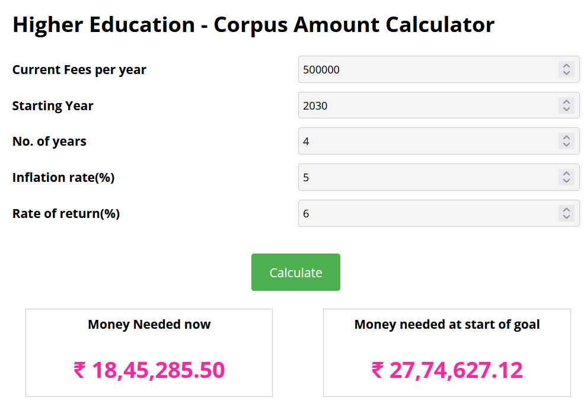Lower the Inflation rate with down arrow

click(x=566, y=181)
